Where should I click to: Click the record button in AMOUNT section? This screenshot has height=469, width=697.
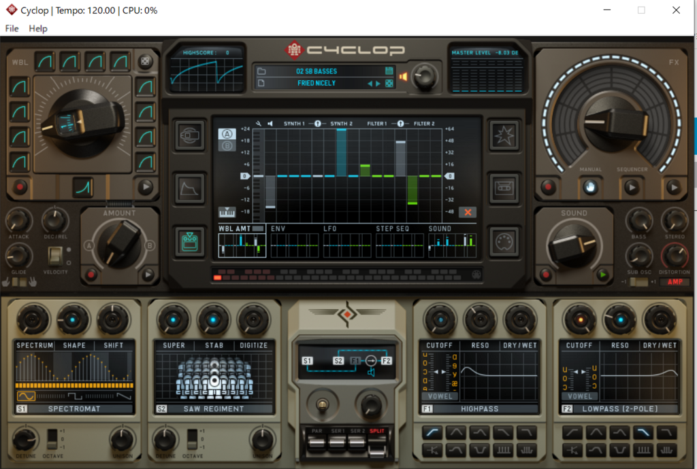(91, 275)
